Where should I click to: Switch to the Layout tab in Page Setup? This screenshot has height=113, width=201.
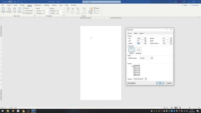(141, 33)
